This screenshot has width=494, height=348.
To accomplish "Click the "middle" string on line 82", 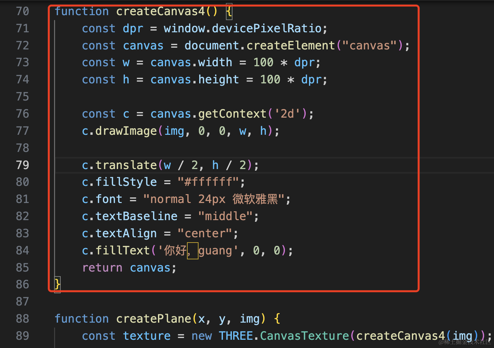I will click(225, 216).
